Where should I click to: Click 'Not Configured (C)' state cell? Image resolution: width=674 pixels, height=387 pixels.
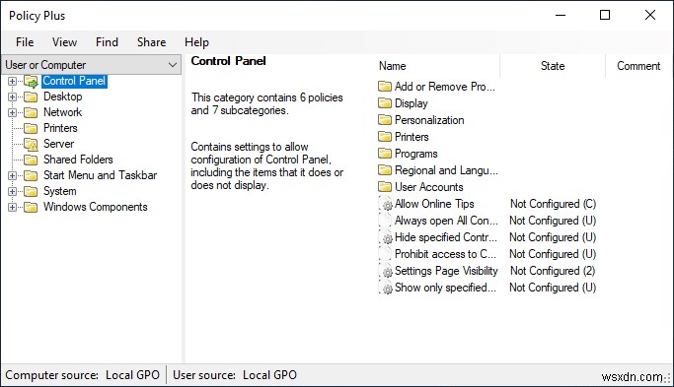[553, 204]
